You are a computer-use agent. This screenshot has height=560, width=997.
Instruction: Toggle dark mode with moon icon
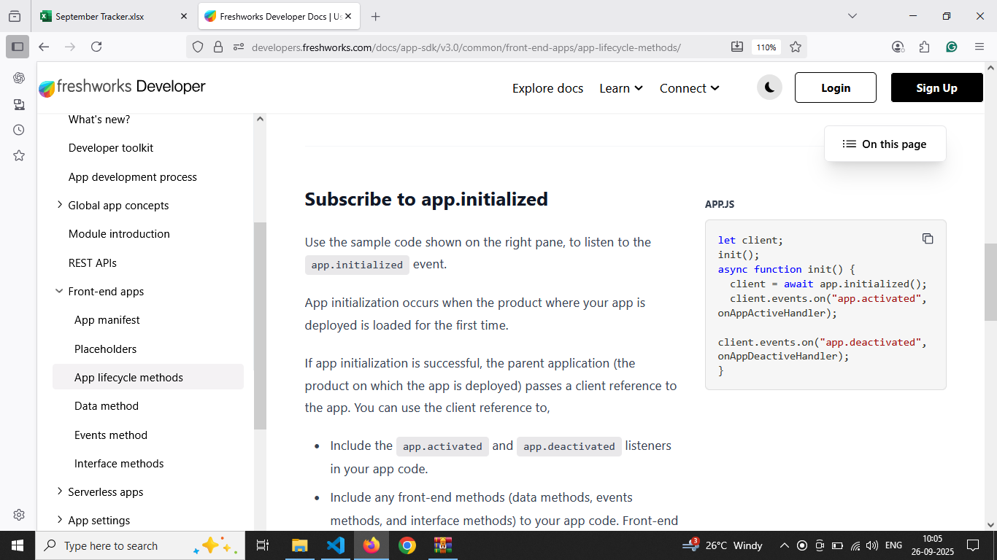coord(769,87)
